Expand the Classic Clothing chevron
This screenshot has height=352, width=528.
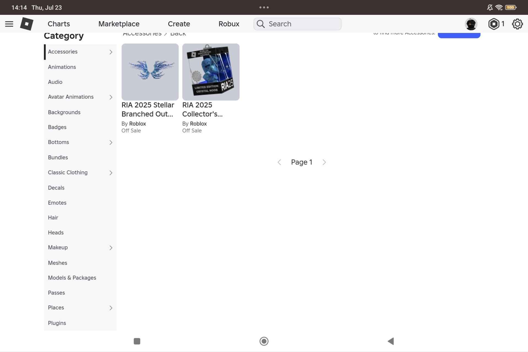click(x=111, y=173)
